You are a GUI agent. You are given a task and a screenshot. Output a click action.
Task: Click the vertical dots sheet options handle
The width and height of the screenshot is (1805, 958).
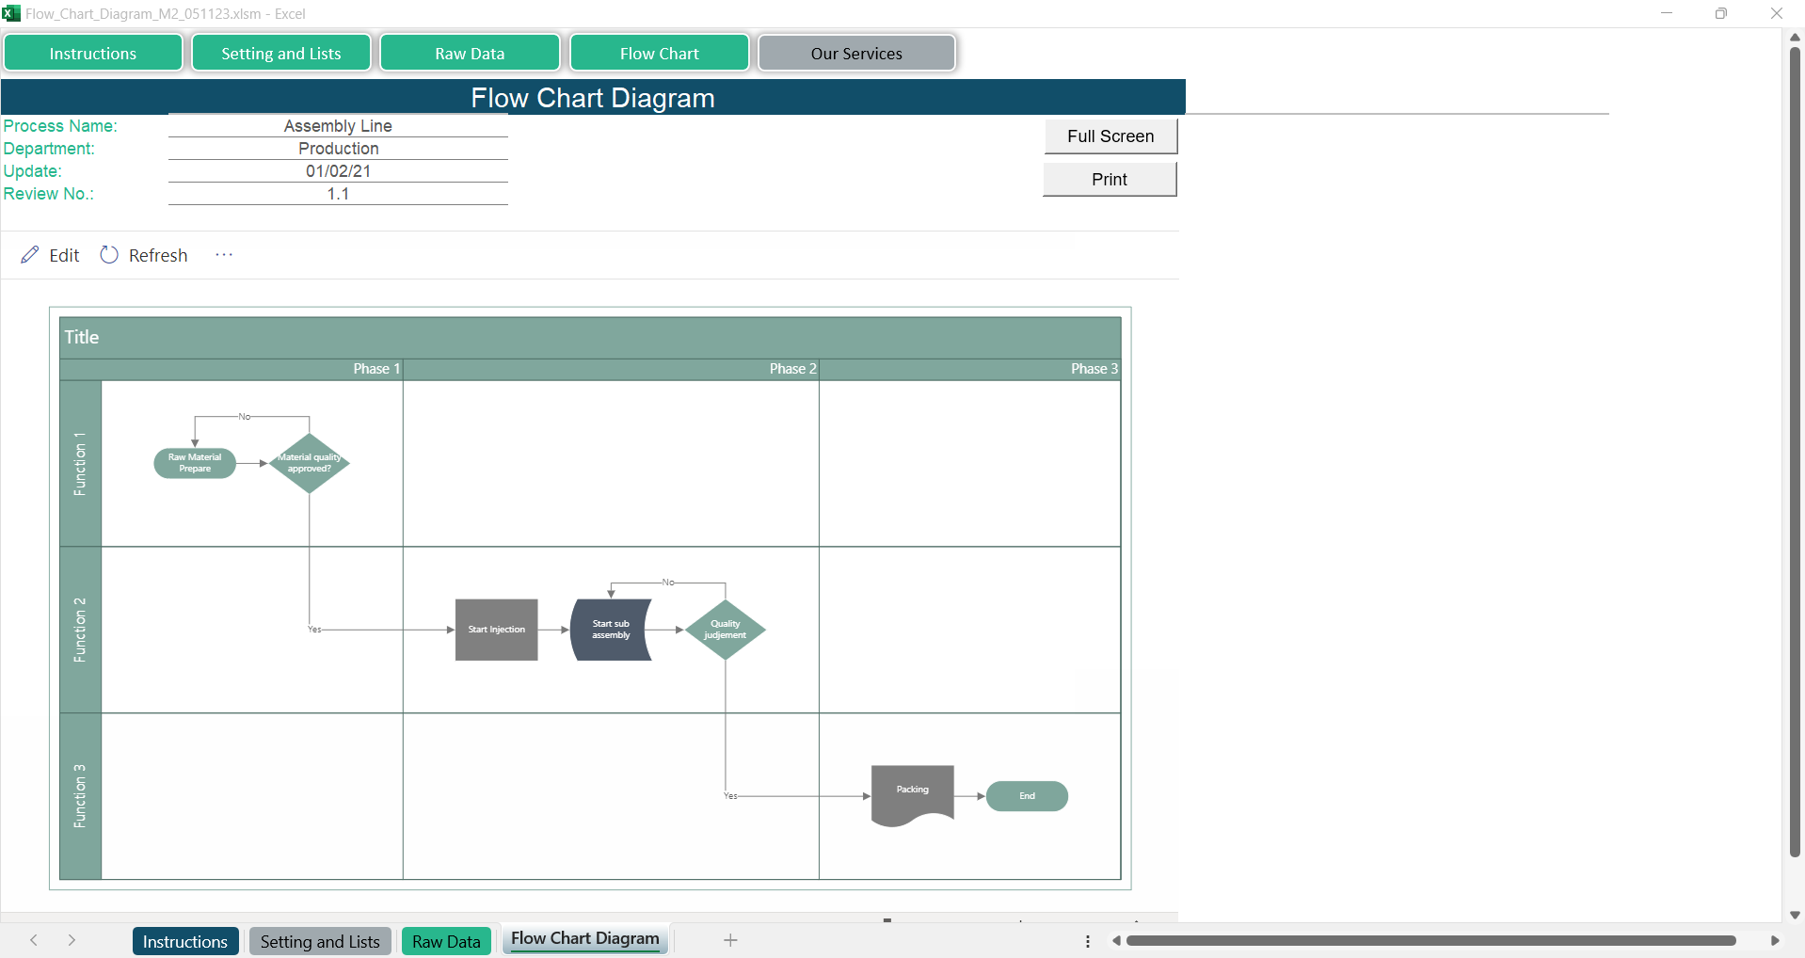pos(1088,941)
